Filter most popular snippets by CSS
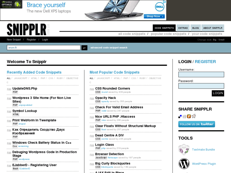The height and width of the screenshot is (173, 231). point(133,78)
